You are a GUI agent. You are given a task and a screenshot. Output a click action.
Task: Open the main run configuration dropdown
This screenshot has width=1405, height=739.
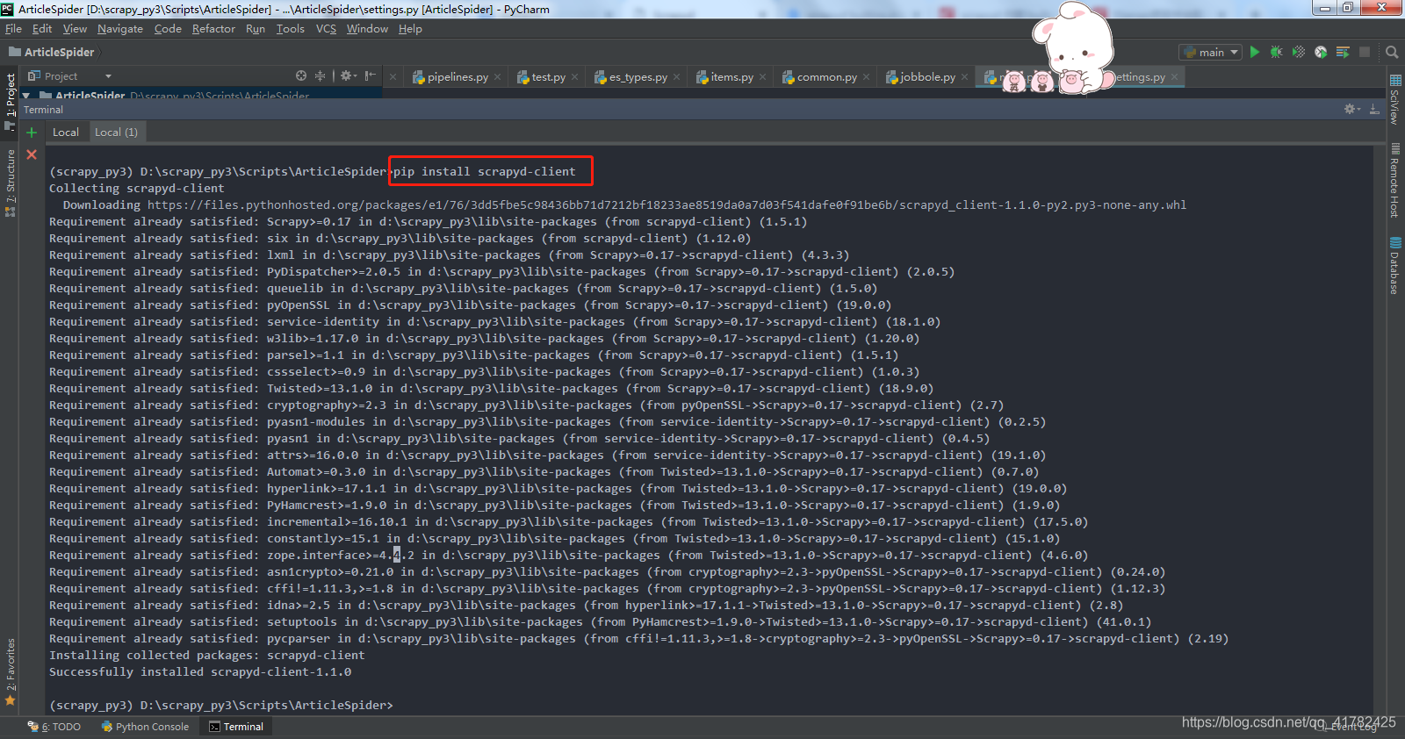[x=1211, y=53]
